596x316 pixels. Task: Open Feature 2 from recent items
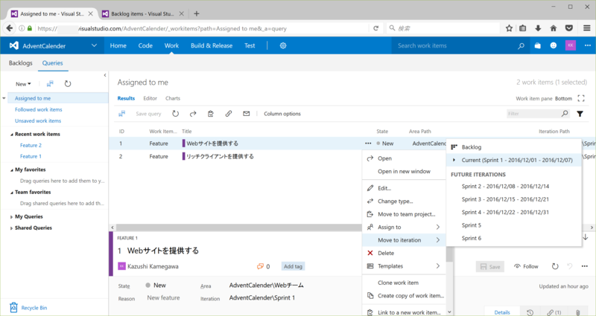click(31, 145)
